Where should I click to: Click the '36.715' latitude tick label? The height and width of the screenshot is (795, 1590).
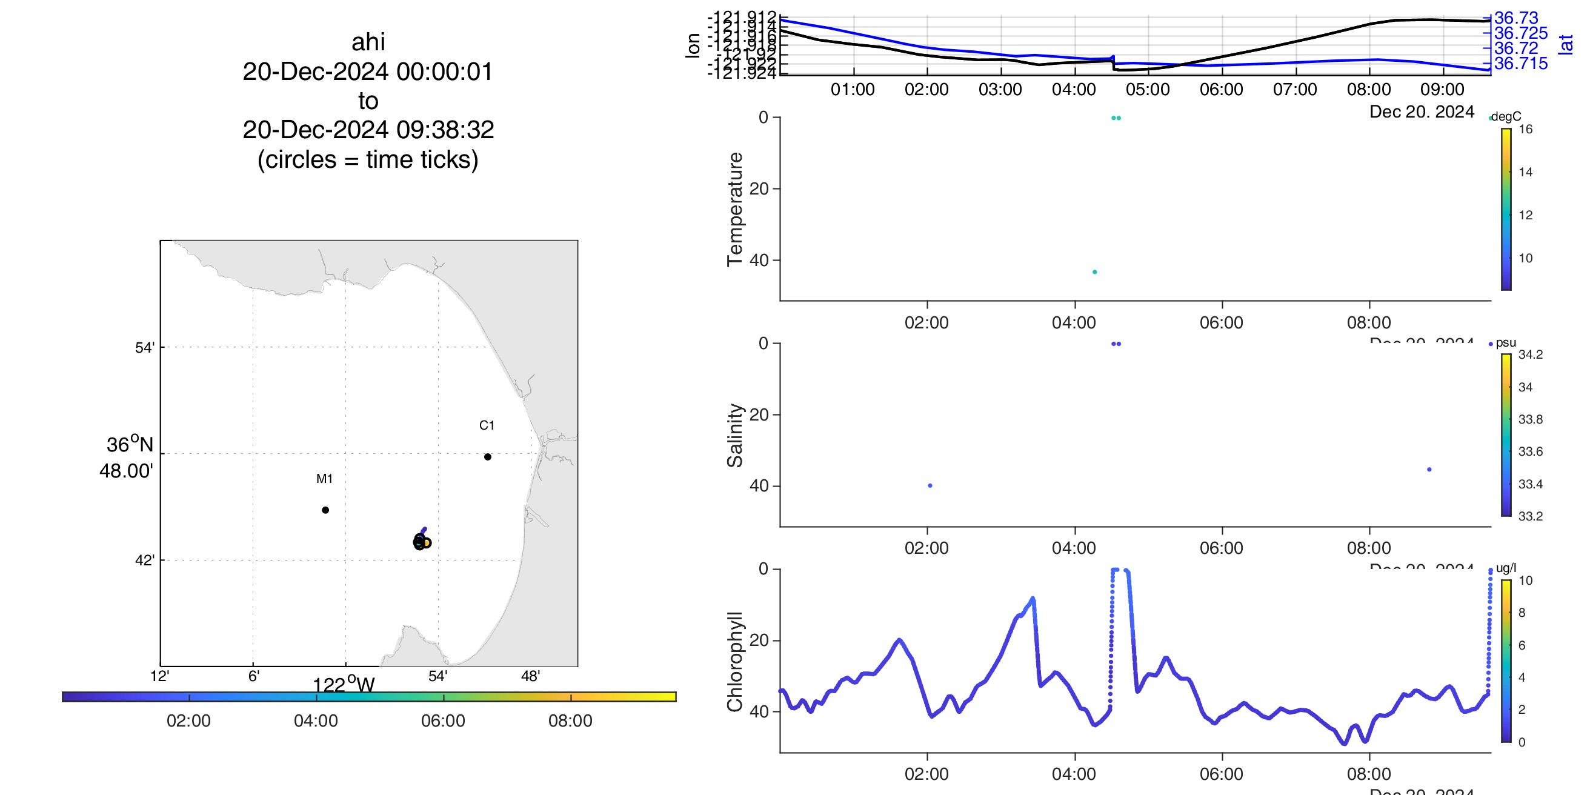[x=1521, y=63]
